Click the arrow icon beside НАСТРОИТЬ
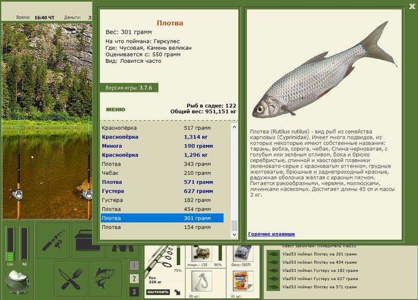Image resolution: width=418 pixels, height=300 pixels. (177, 292)
